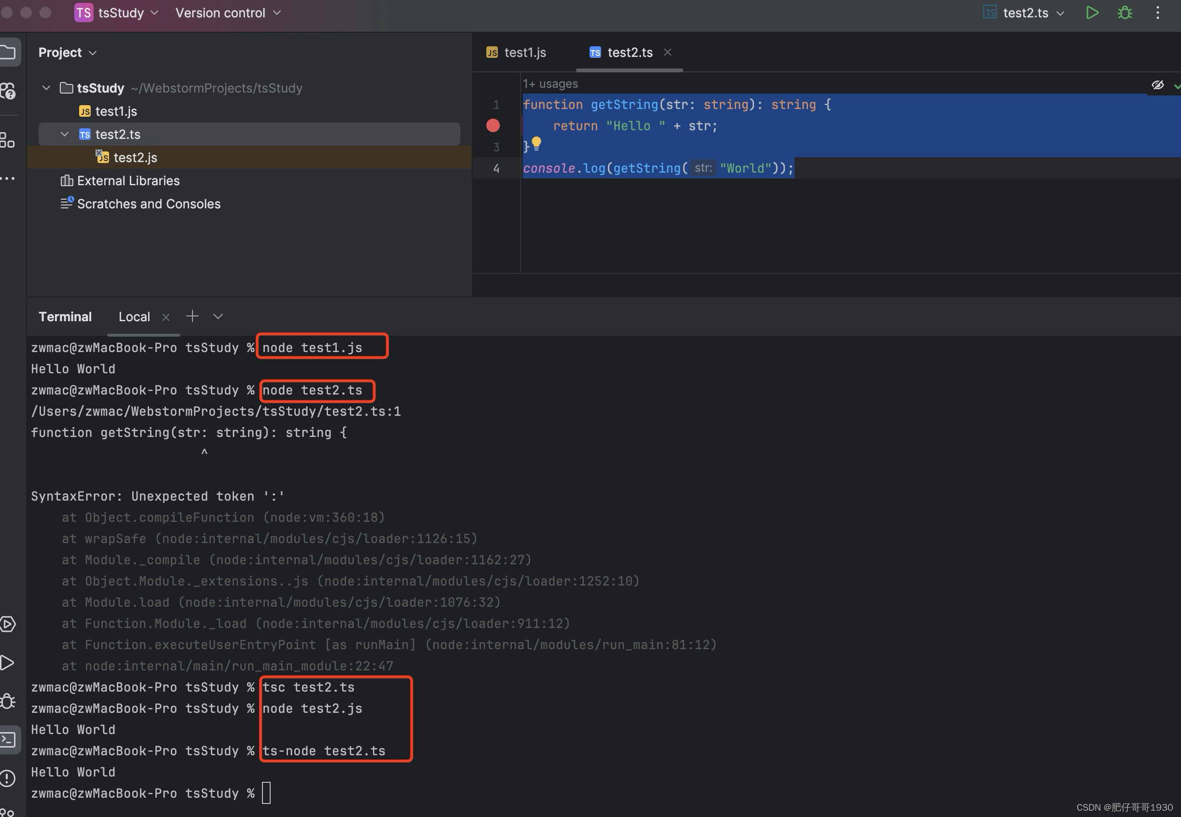Close the test2.ts editor tab
Screen dimensions: 1181x817
pyautogui.click(x=668, y=52)
